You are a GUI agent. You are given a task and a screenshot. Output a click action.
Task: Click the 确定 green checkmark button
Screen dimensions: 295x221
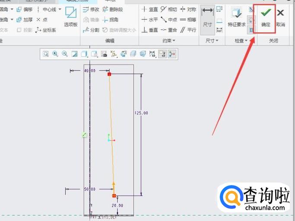(x=266, y=19)
